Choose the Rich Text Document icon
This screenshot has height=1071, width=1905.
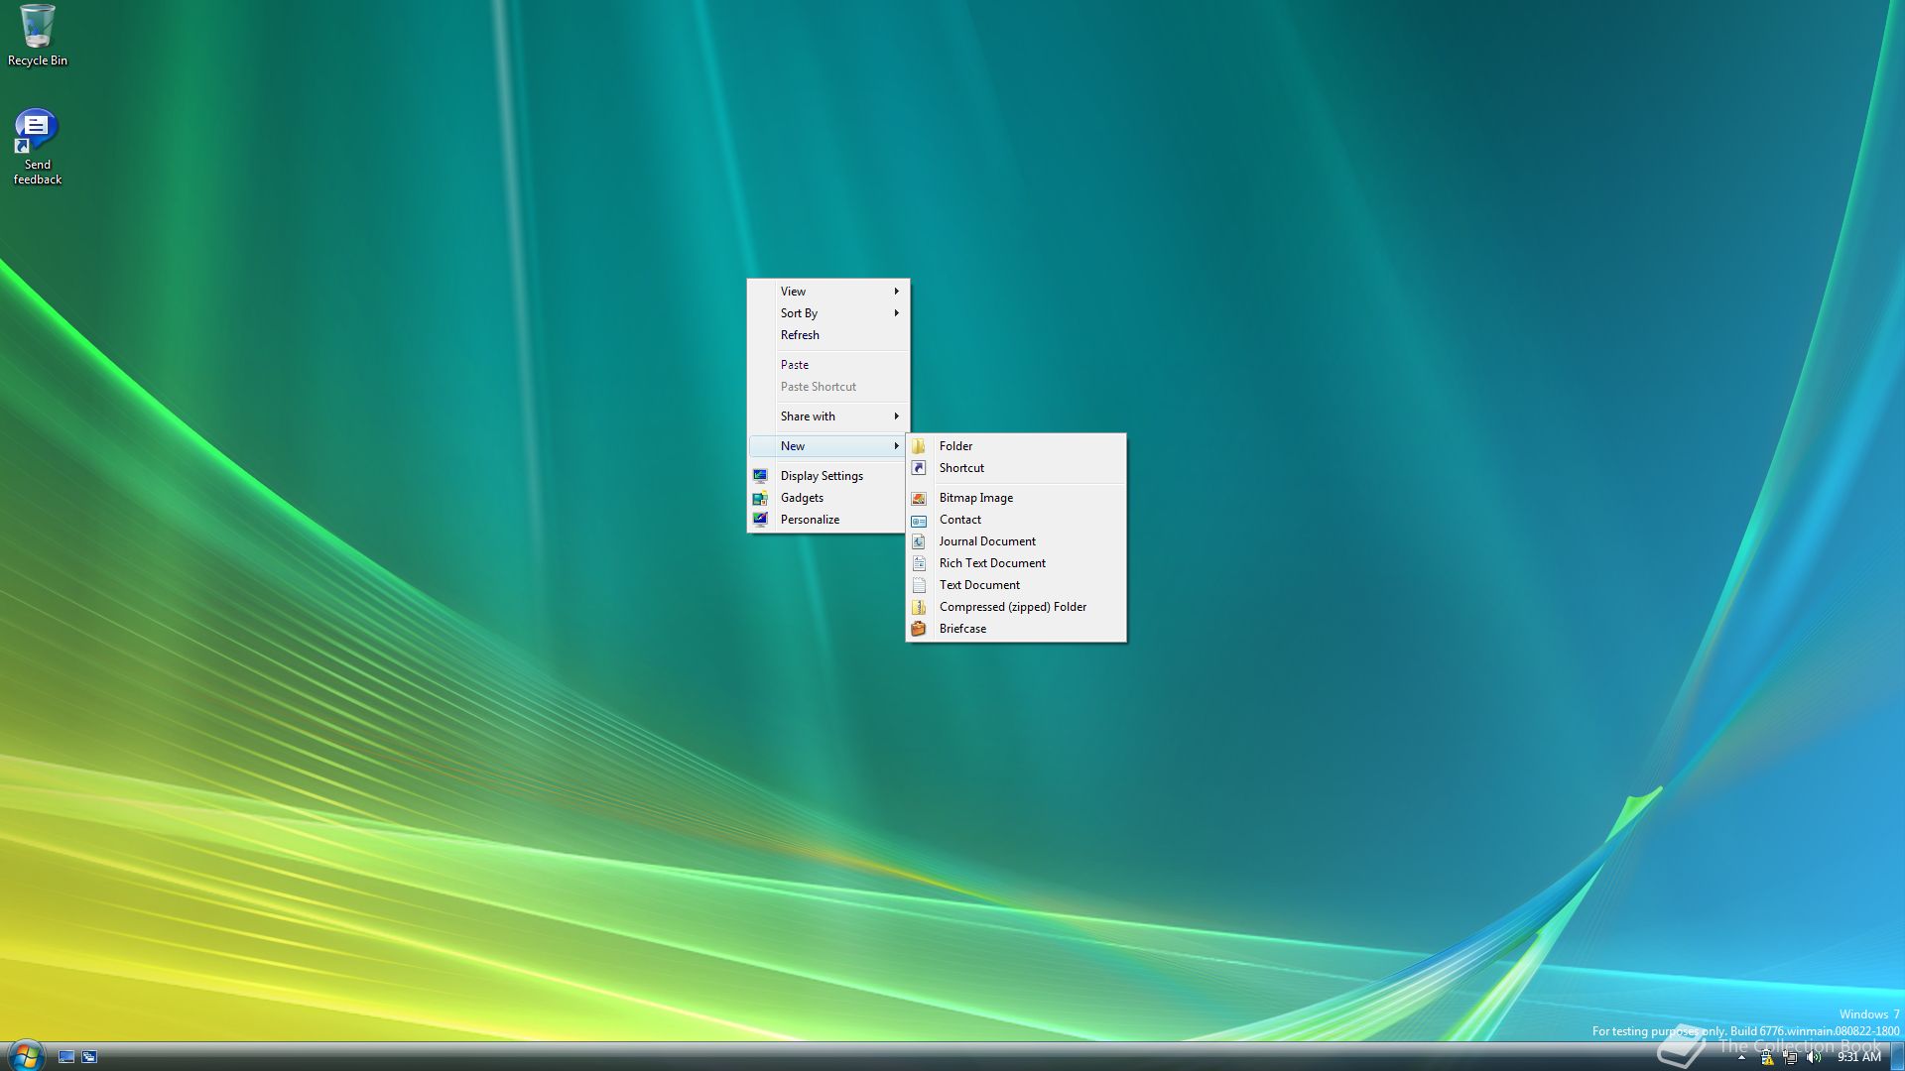pyautogui.click(x=919, y=563)
